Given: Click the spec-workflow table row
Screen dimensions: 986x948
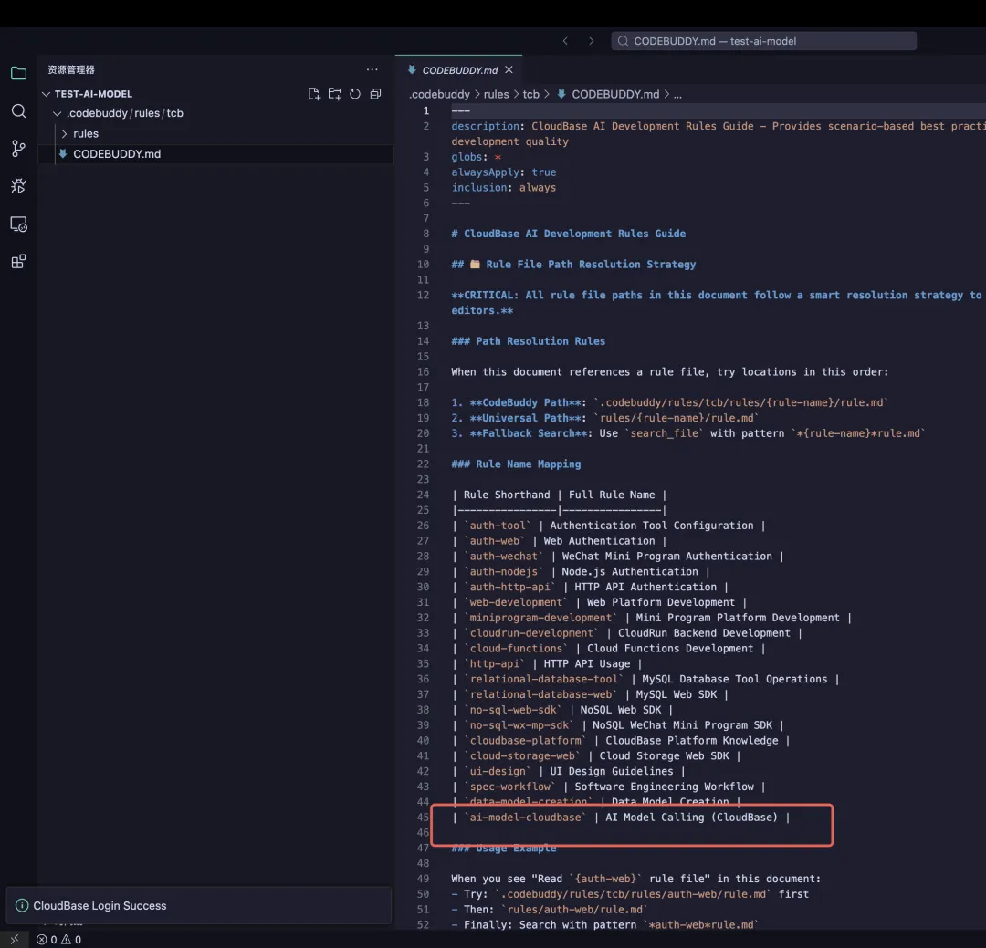Looking at the screenshot, I should coord(608,787).
